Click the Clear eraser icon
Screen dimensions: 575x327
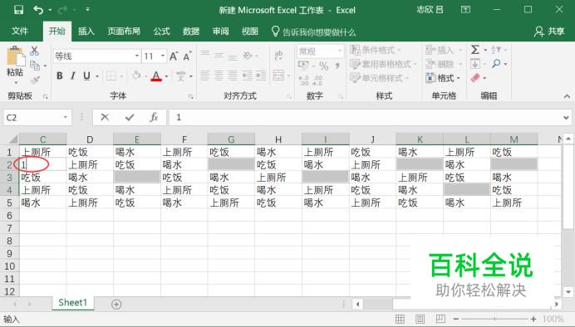point(475,78)
